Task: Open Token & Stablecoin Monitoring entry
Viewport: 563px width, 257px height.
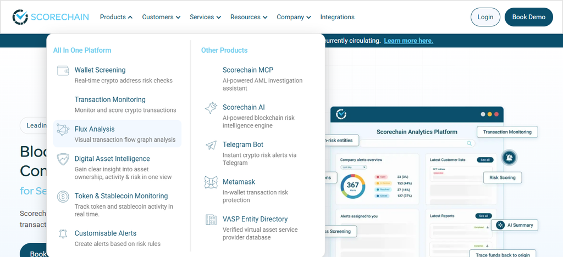Action: (118, 204)
